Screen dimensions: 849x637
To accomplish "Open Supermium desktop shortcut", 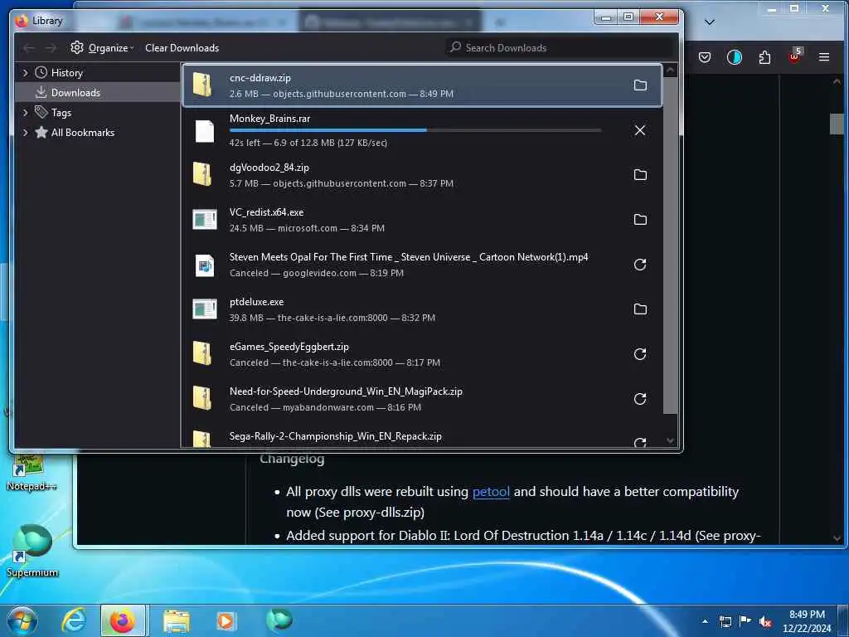I will (32, 551).
